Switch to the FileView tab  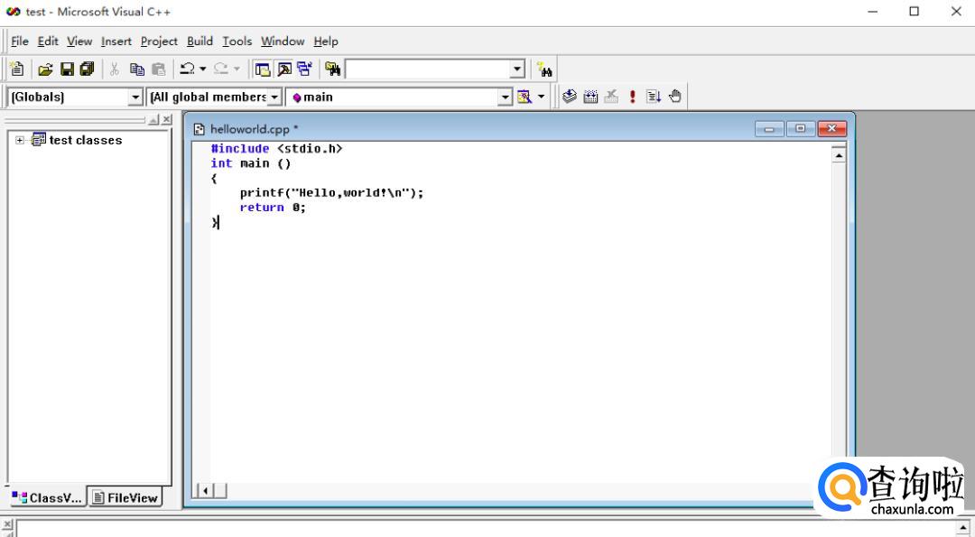[x=125, y=497]
